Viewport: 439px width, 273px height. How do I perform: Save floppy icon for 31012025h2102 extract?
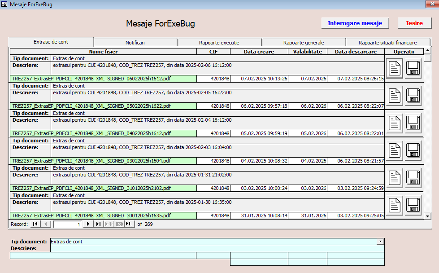(x=413, y=178)
